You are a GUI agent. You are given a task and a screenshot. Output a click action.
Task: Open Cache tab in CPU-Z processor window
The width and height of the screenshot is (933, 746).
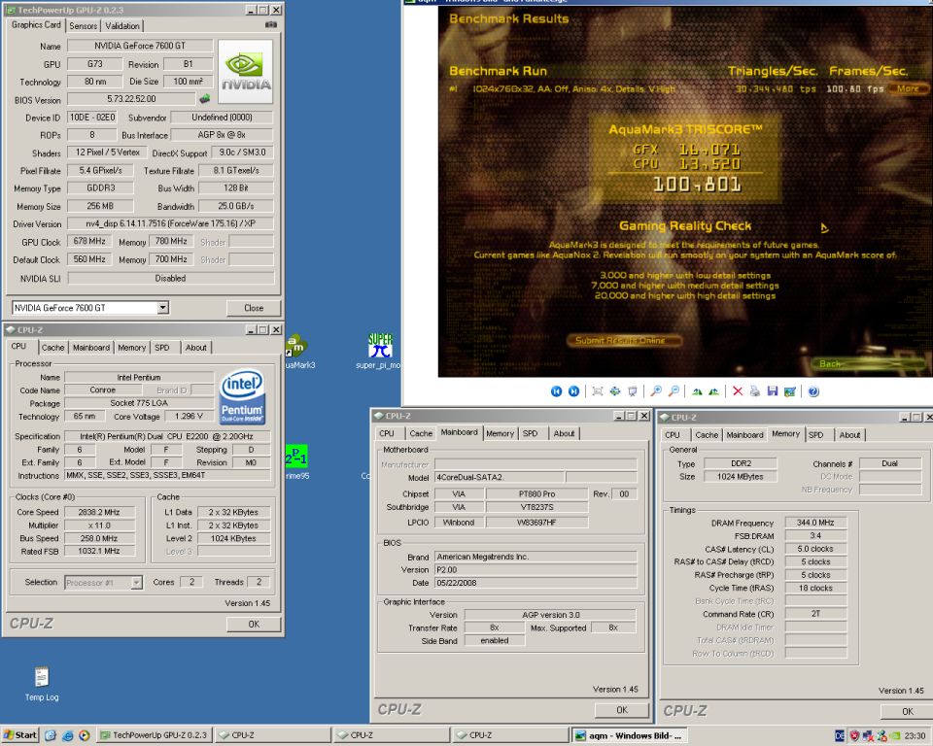pyautogui.click(x=52, y=348)
